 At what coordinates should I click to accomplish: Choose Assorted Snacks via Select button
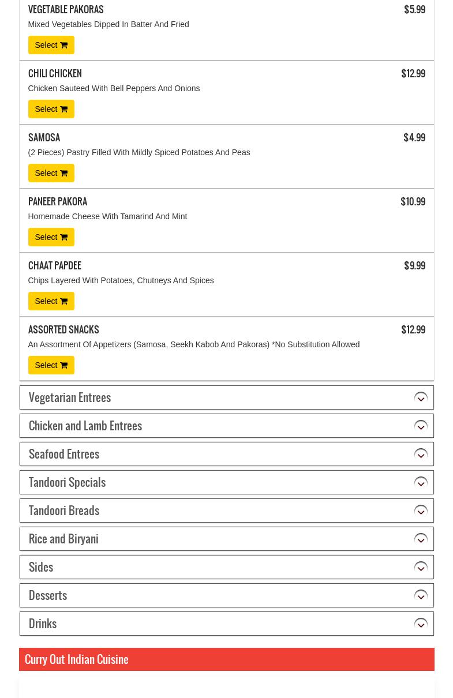coord(51,365)
